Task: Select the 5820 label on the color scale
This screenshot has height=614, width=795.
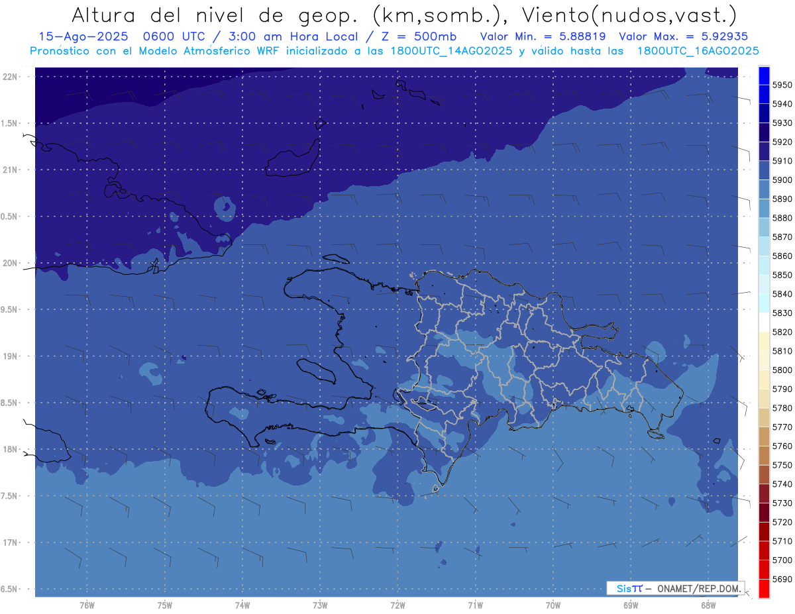Action: click(x=782, y=332)
